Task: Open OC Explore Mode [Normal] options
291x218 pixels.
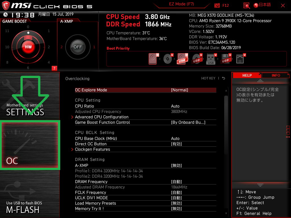Action: (145, 90)
